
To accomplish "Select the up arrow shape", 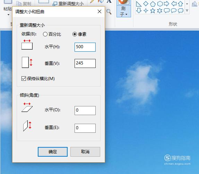I will click(181, 4).
